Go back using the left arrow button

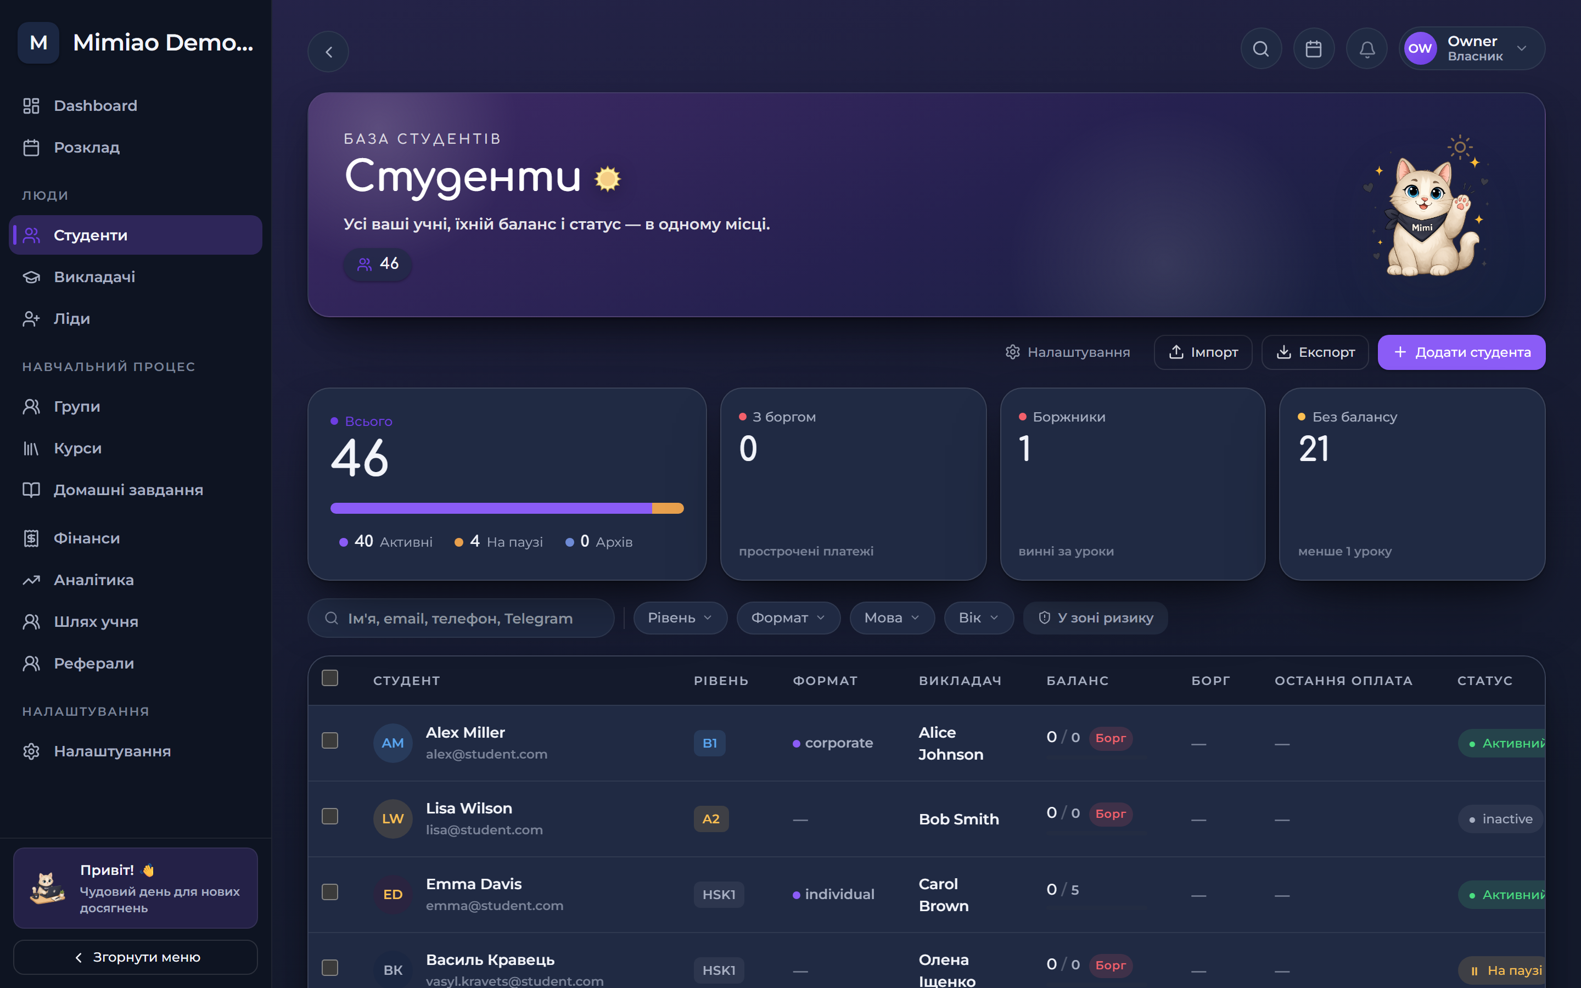[329, 52]
